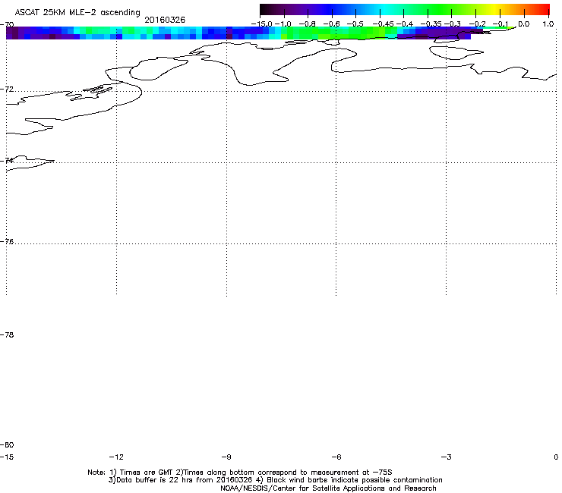
Task: Select the '0.0' color scale label
Action: coord(524,24)
